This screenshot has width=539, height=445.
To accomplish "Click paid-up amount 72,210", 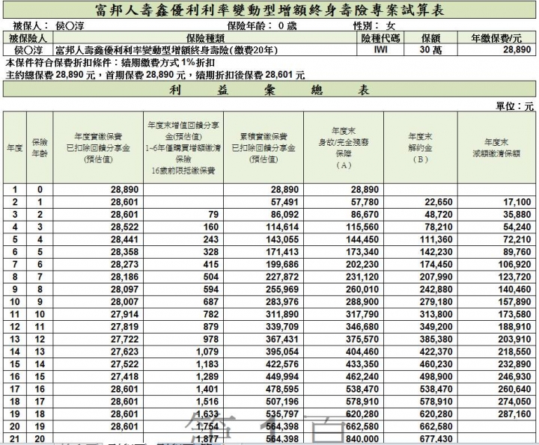I will [x=517, y=239].
